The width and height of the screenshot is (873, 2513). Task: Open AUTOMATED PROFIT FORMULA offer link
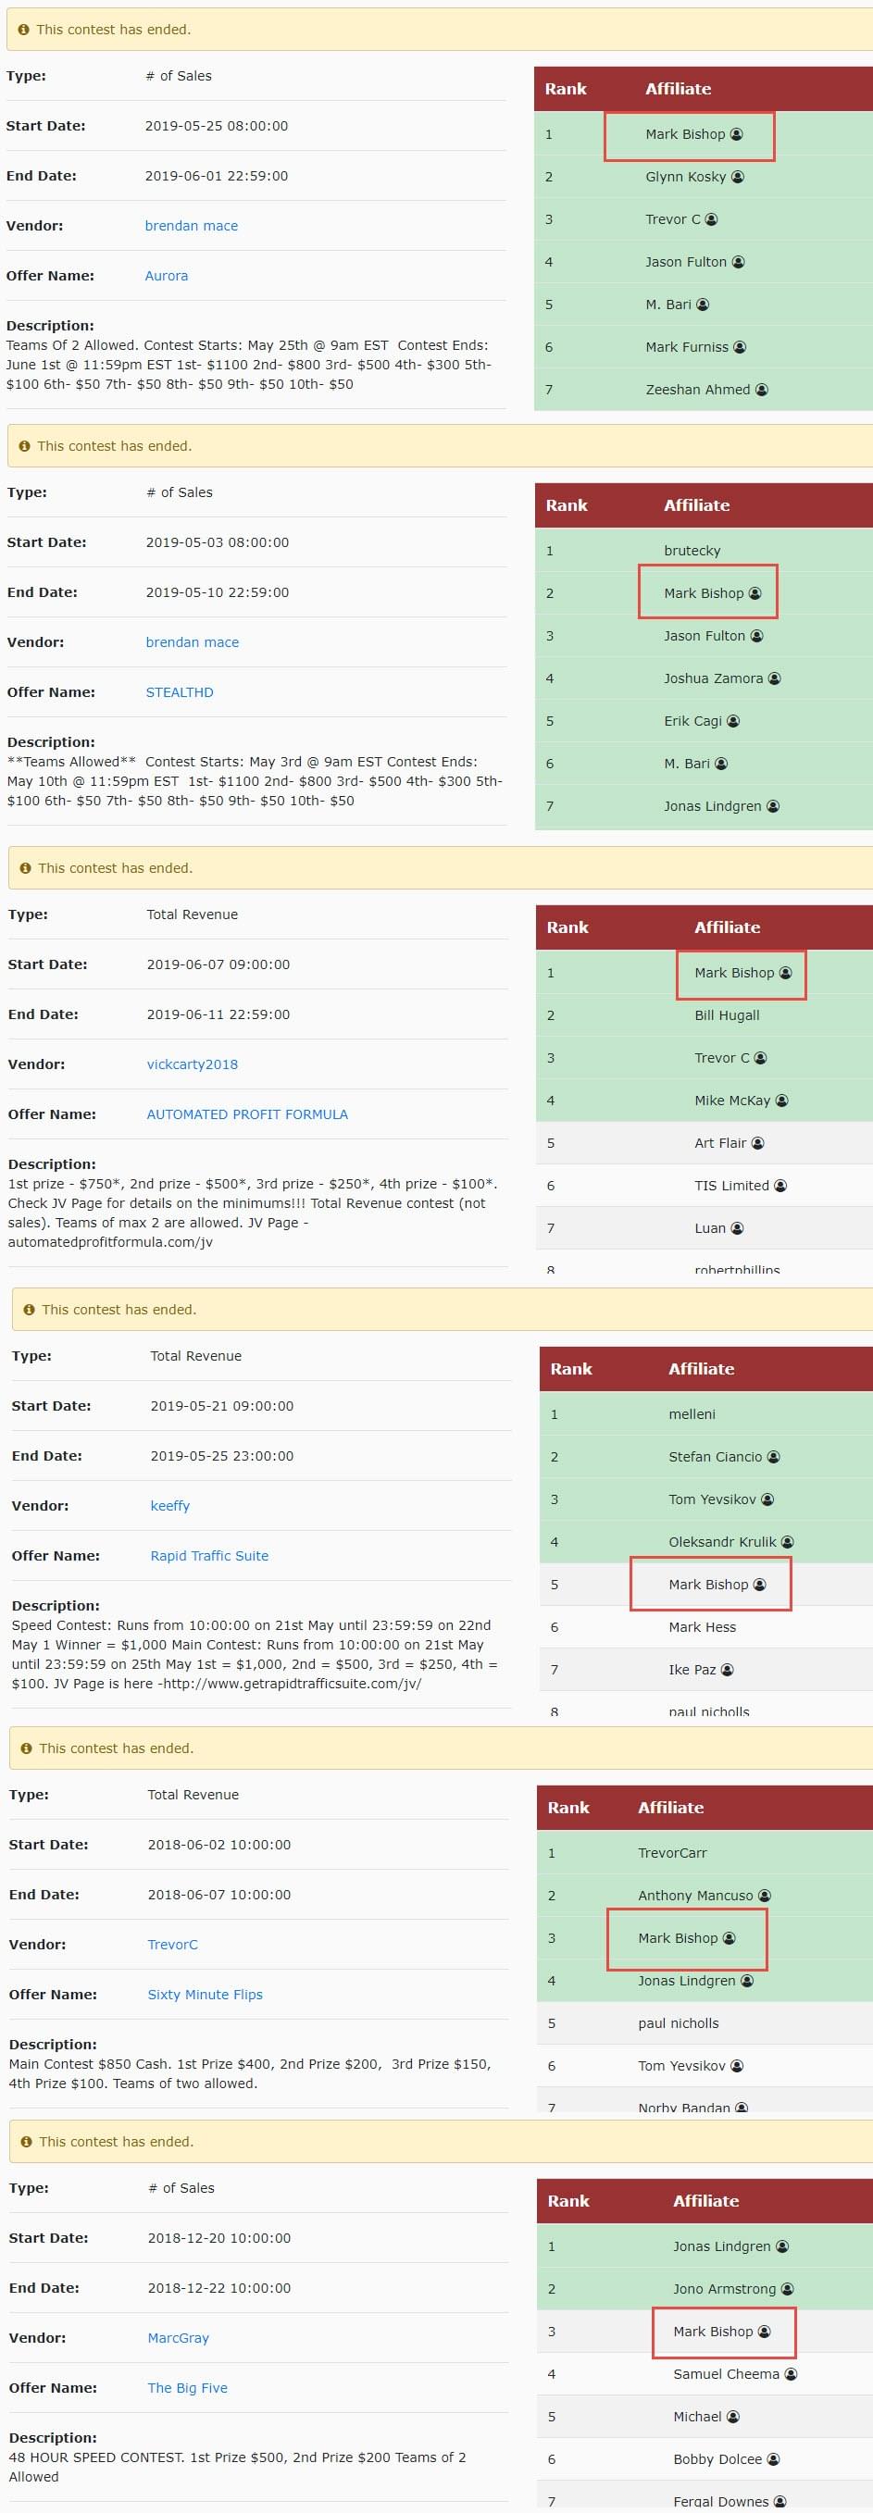coord(247,1114)
